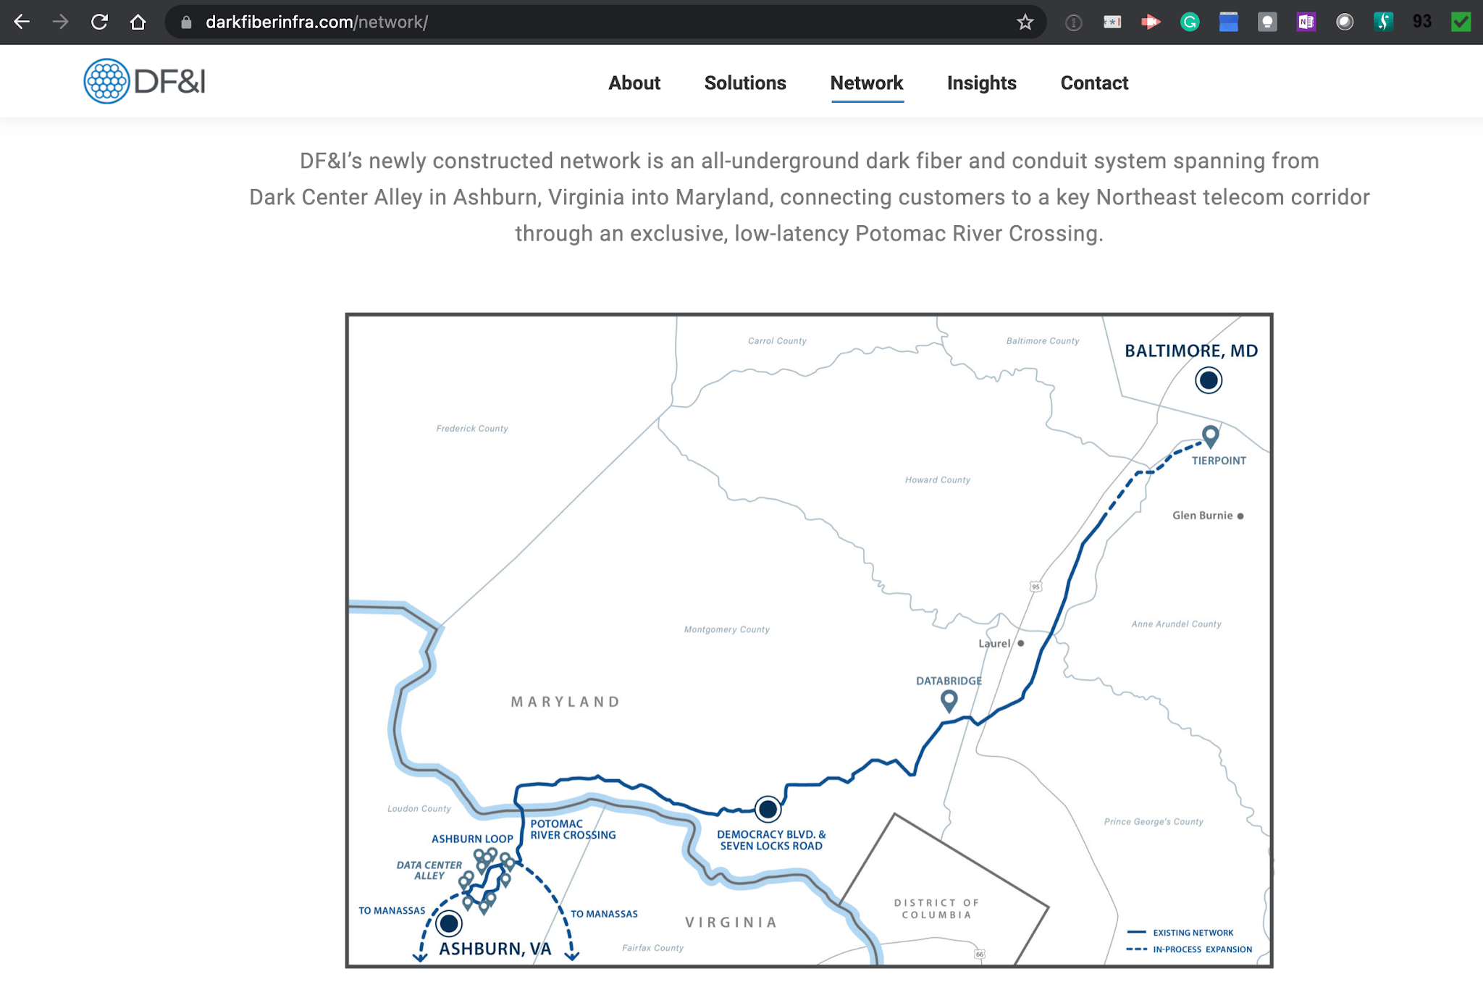
Task: Open the Contact page link
Action: (x=1094, y=83)
